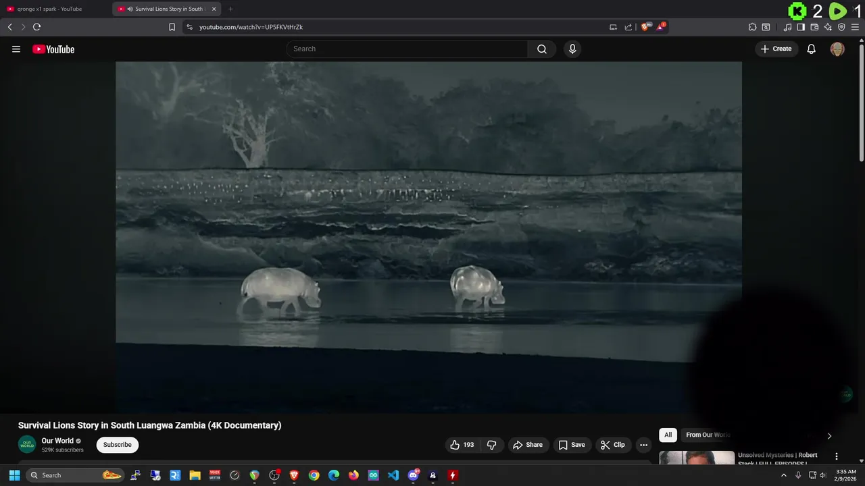Viewport: 865px width, 486px height.
Task: Open options for Unsolved Mysteries video
Action: pos(837,456)
